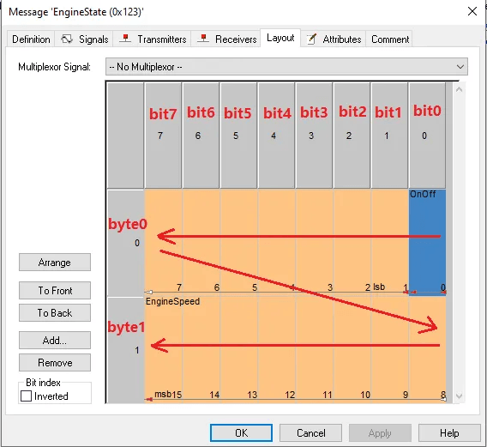
Task: Close the EngineState message dialog
Action: click(x=472, y=11)
